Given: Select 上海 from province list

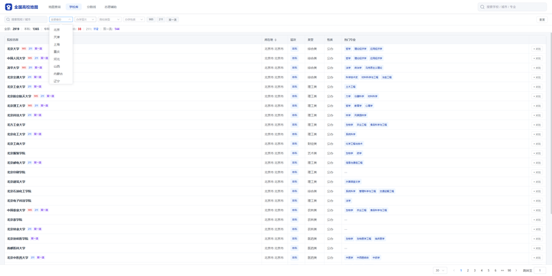Looking at the screenshot, I should (x=61, y=44).
